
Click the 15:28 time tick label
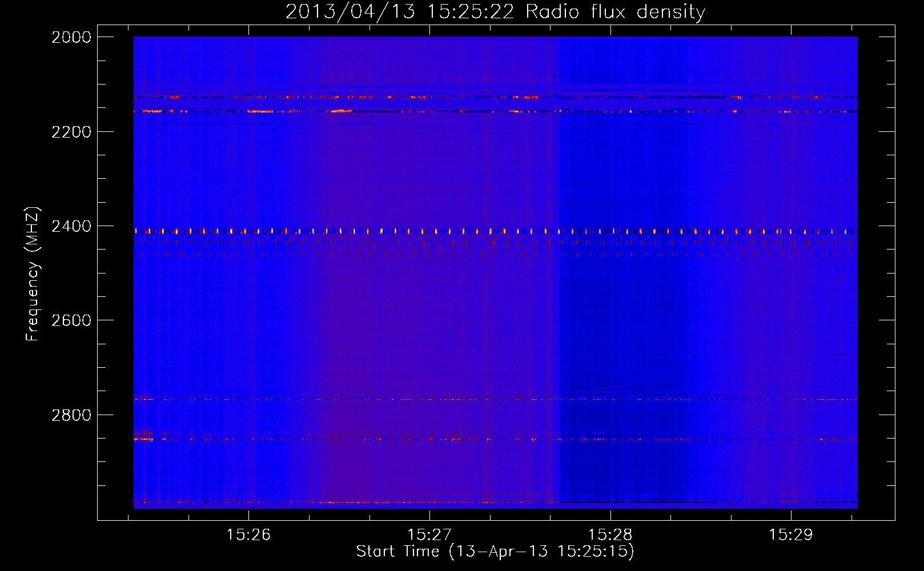tap(610, 534)
